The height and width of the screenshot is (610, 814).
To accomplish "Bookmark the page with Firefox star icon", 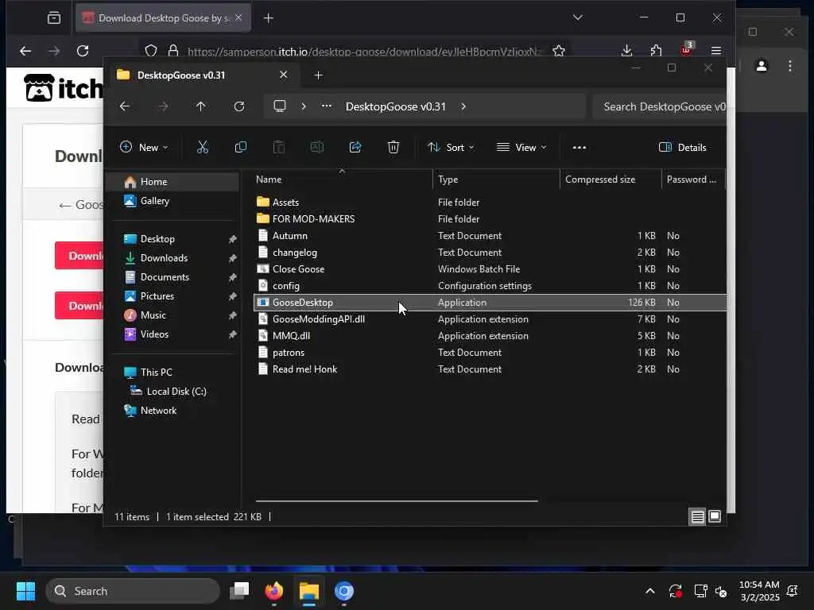I will pos(559,51).
